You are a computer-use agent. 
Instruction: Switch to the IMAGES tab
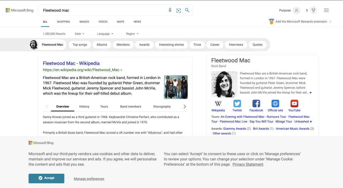(x=84, y=22)
